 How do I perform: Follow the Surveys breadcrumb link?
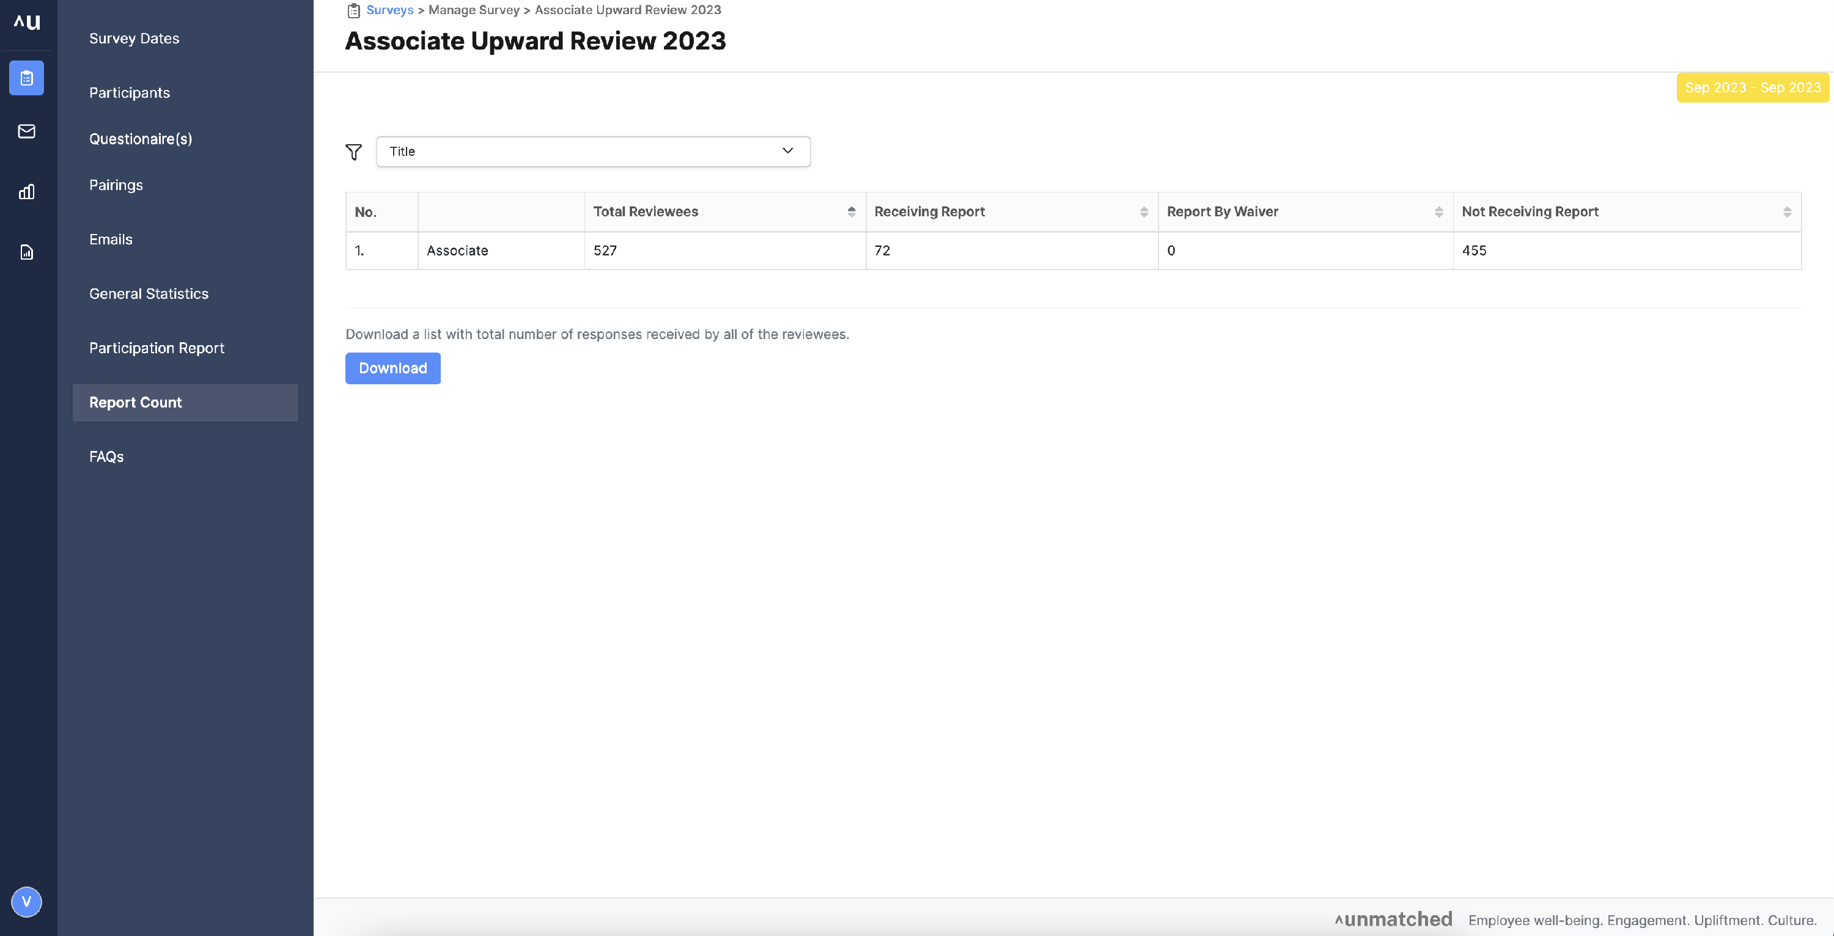(390, 10)
